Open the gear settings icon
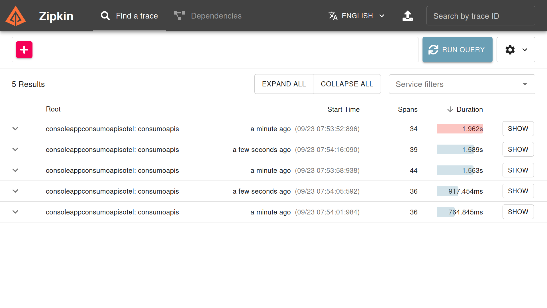 click(510, 50)
